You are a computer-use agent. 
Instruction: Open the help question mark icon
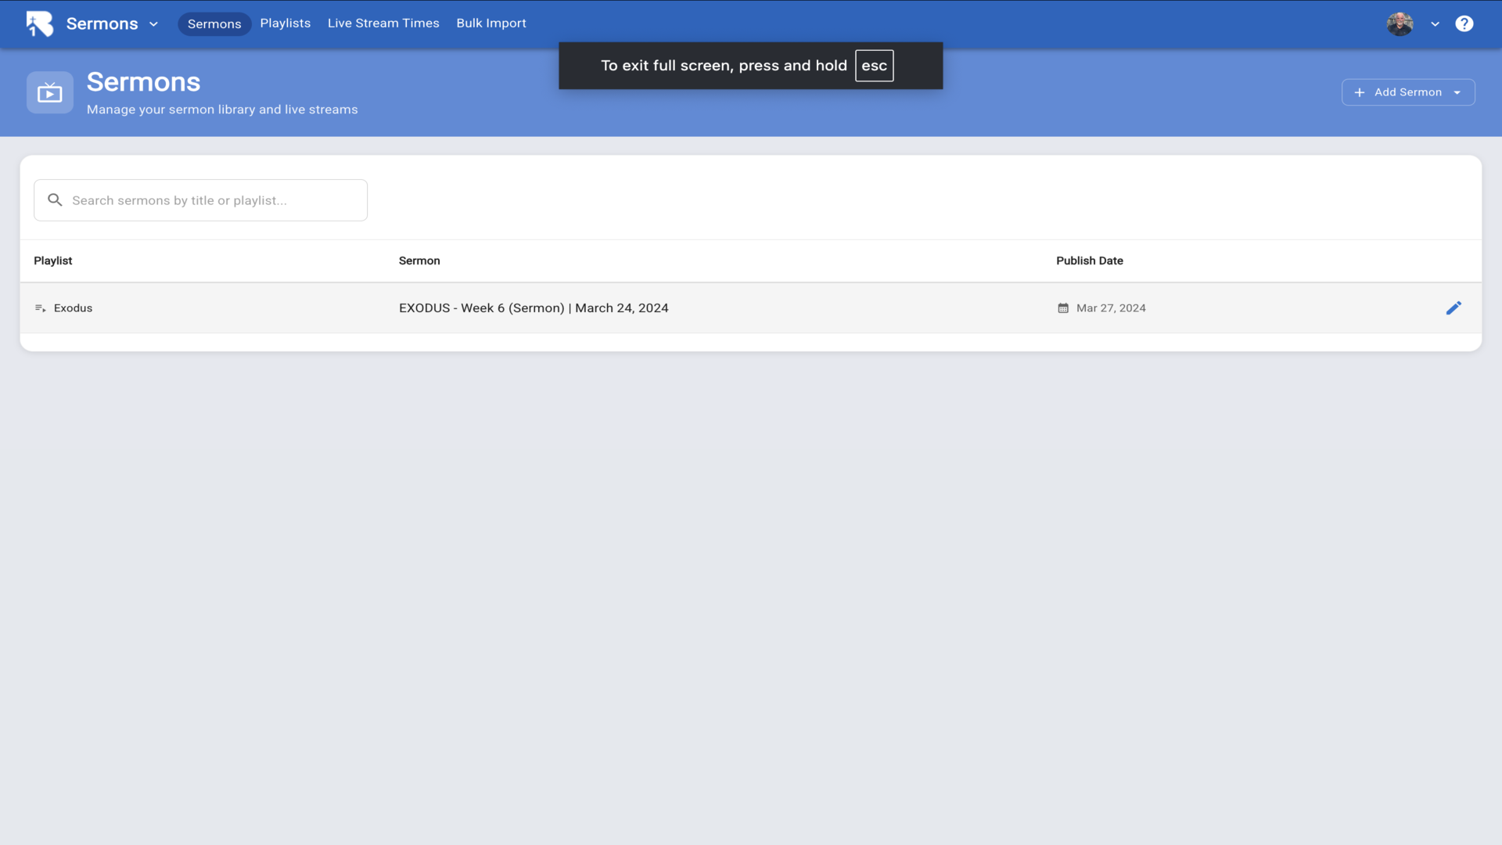click(x=1464, y=23)
